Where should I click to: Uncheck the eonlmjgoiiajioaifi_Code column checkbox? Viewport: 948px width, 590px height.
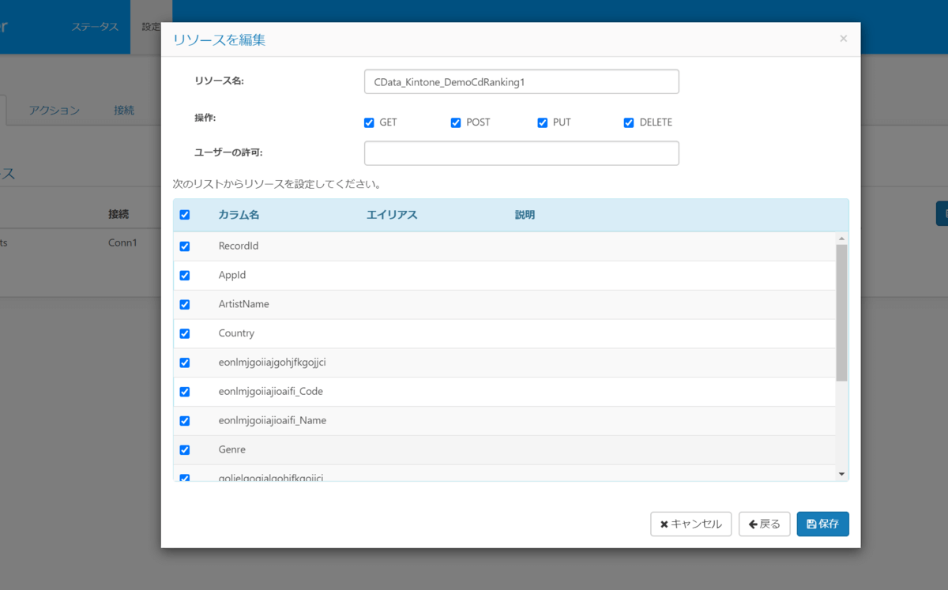click(185, 392)
